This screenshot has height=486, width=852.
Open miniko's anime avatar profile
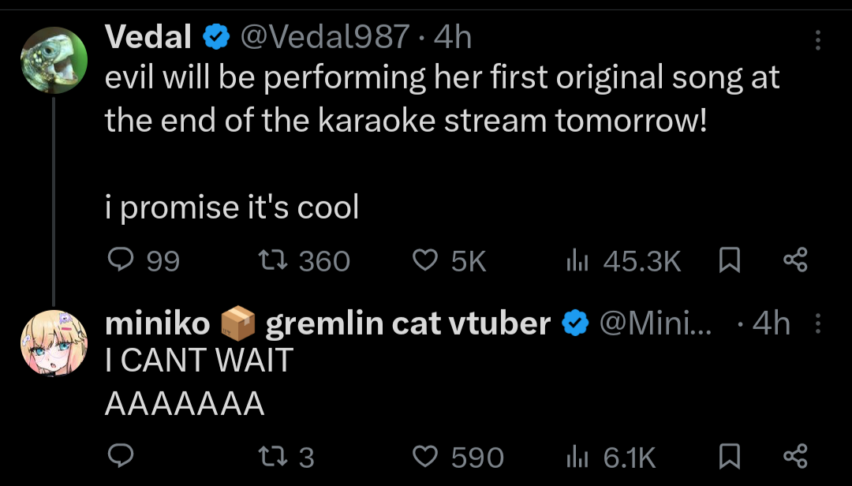click(53, 343)
